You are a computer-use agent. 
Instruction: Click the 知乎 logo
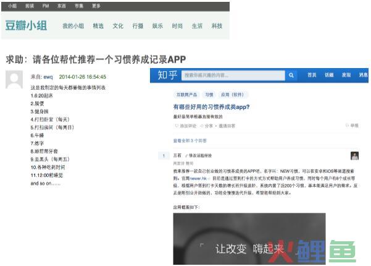(167, 75)
